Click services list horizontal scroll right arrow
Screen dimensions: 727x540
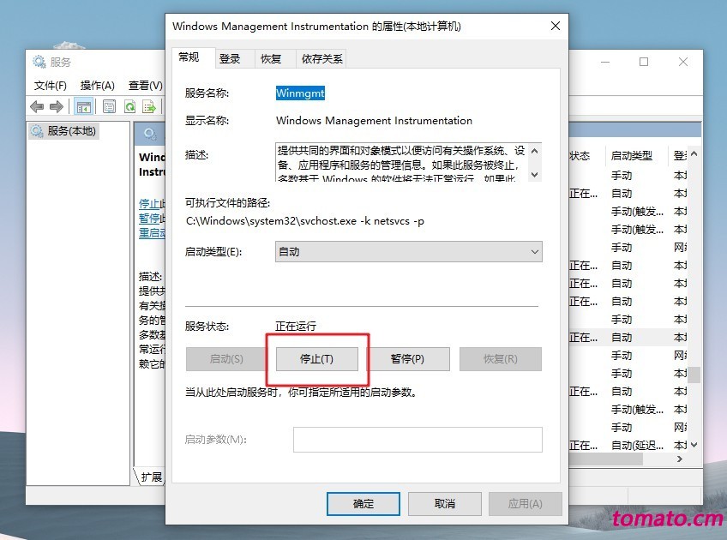680,459
